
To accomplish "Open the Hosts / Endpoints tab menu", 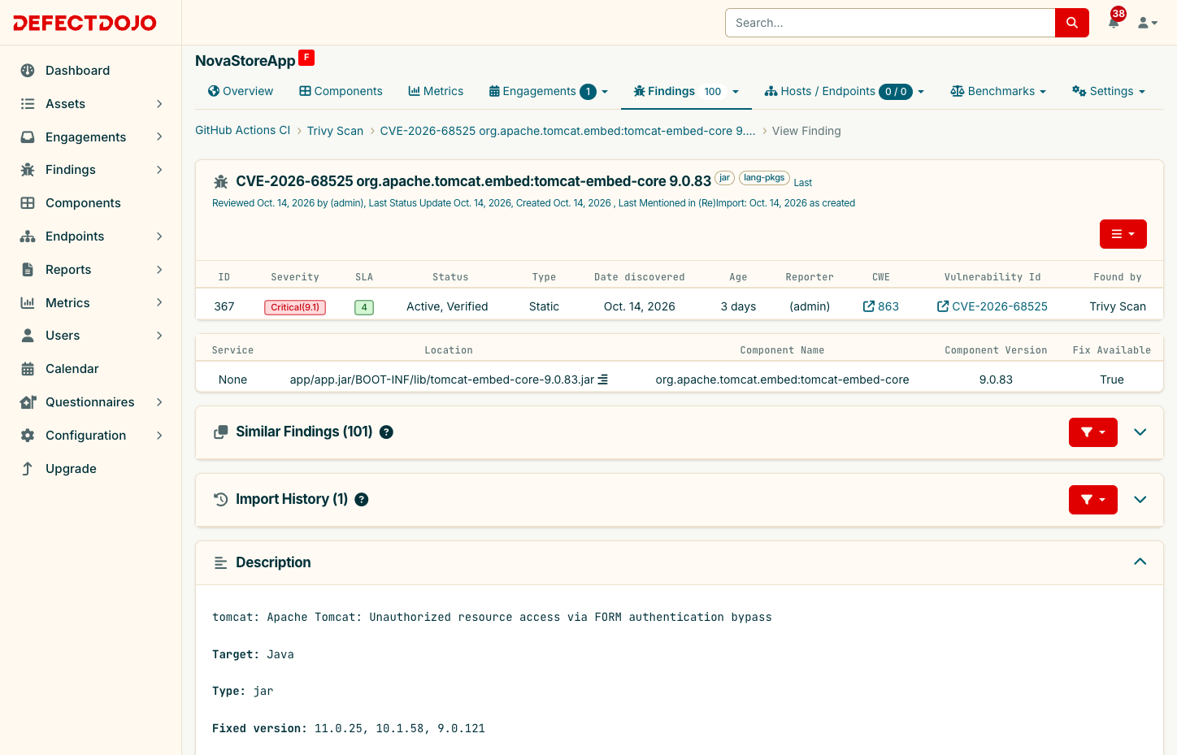I will [x=845, y=91].
